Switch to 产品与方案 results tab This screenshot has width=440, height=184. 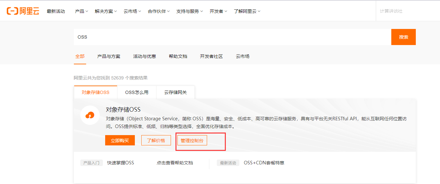[x=109, y=56]
